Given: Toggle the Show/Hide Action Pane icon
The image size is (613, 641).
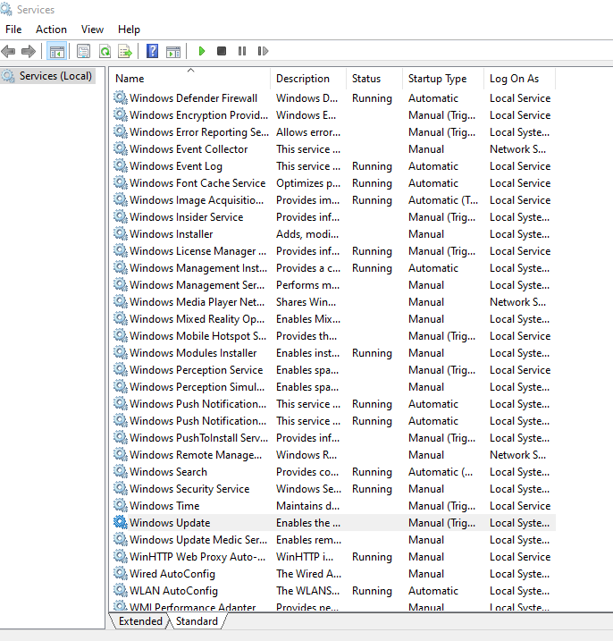Looking at the screenshot, I should [173, 52].
